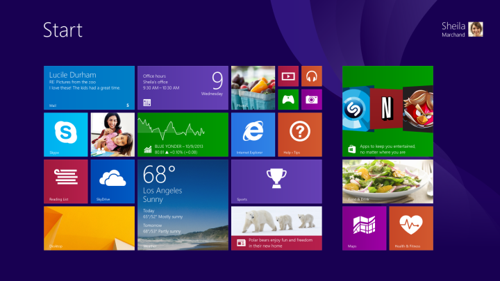This screenshot has height=281, width=500.
Task: Read the polar bears news story tile
Action: [276, 228]
